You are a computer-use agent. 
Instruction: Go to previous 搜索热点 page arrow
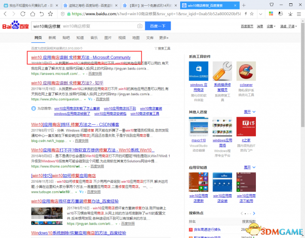pyautogui.click(x=242, y=213)
